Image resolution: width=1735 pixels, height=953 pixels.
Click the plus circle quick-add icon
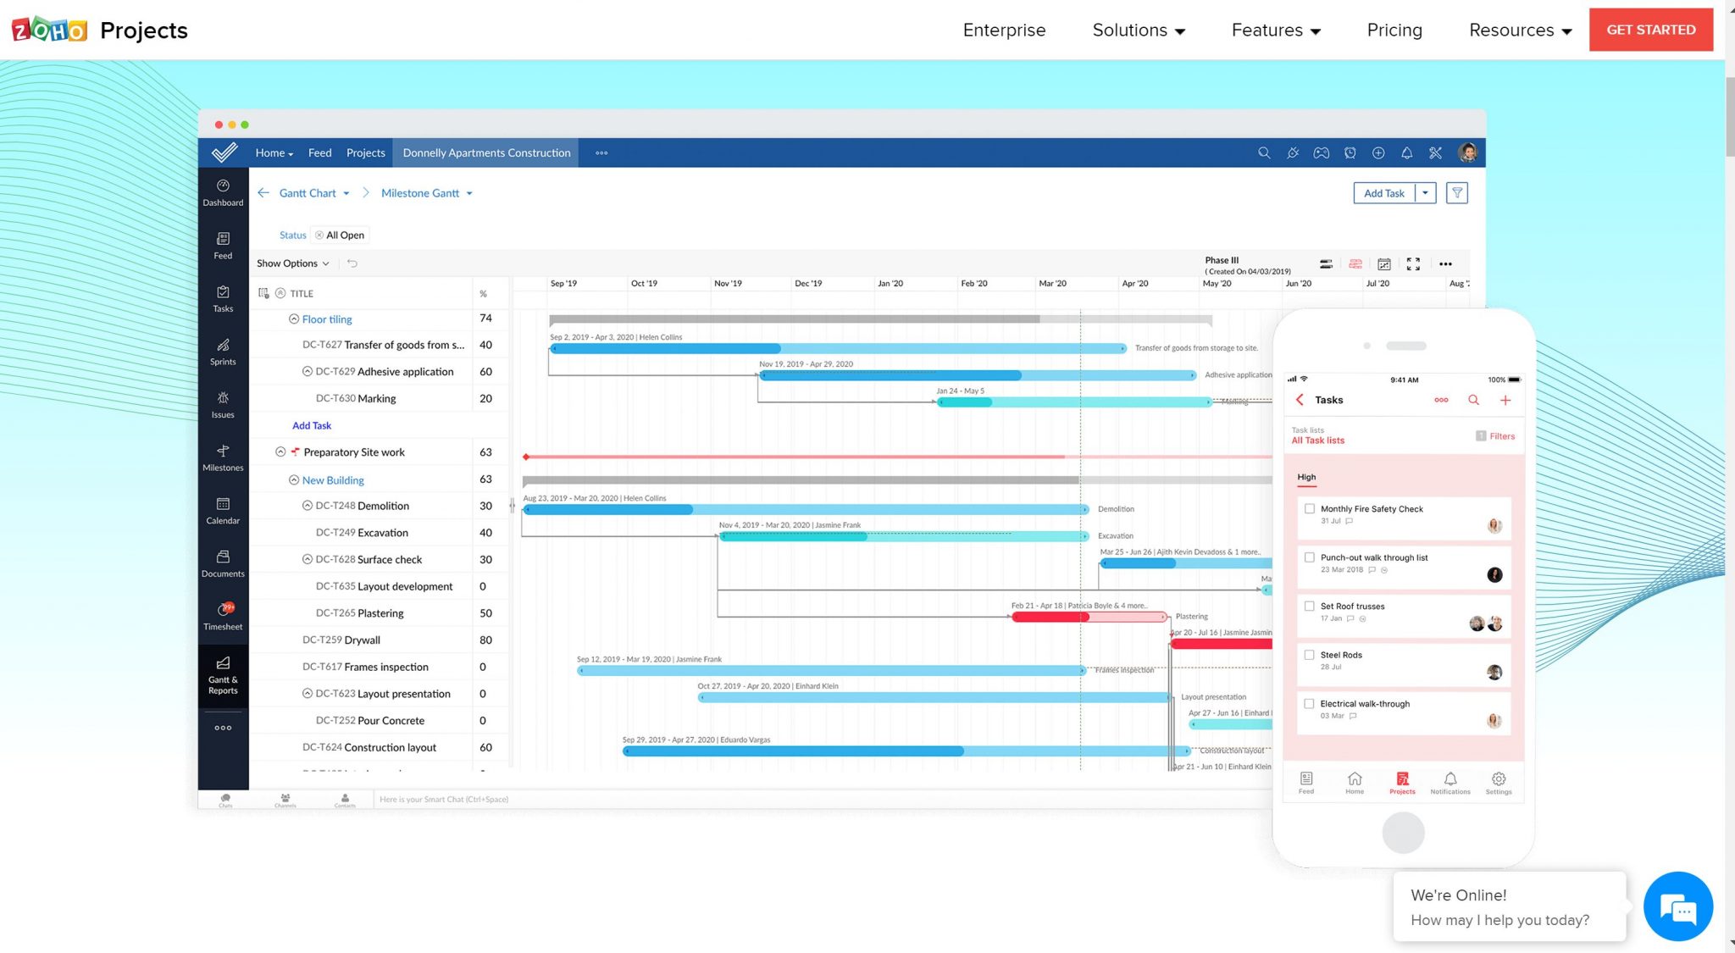point(1378,152)
